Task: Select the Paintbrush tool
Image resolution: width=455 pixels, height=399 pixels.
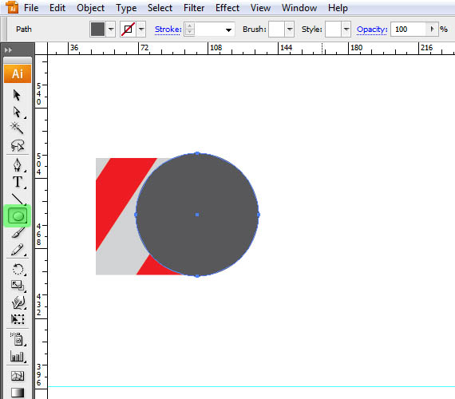Action: [18, 232]
